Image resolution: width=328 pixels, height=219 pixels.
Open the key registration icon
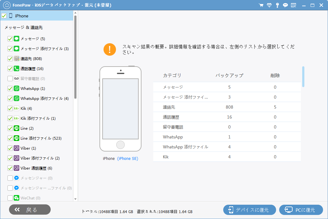click(x=277, y=5)
